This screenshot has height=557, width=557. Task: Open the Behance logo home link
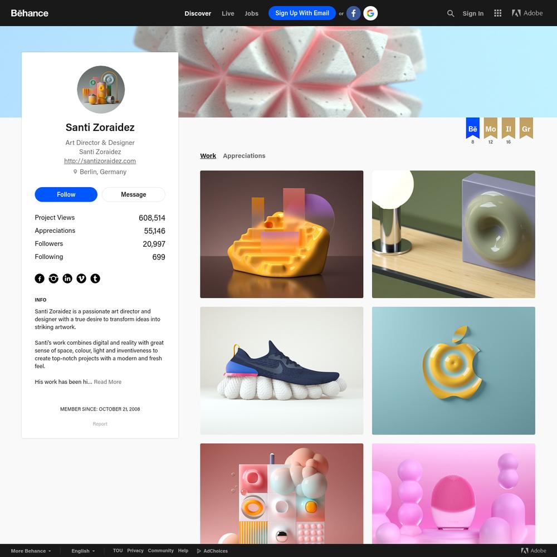[30, 13]
